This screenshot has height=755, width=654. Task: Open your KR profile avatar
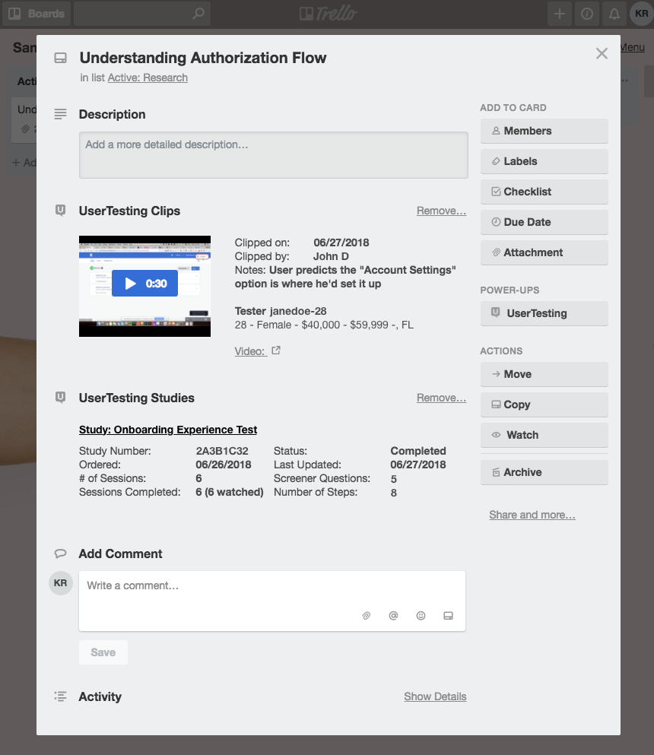point(641,13)
